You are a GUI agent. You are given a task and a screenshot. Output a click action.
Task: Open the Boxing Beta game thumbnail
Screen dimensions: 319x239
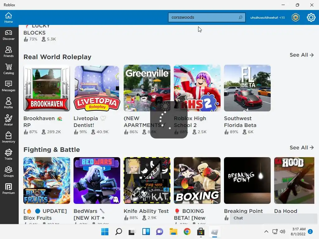pos(197,180)
